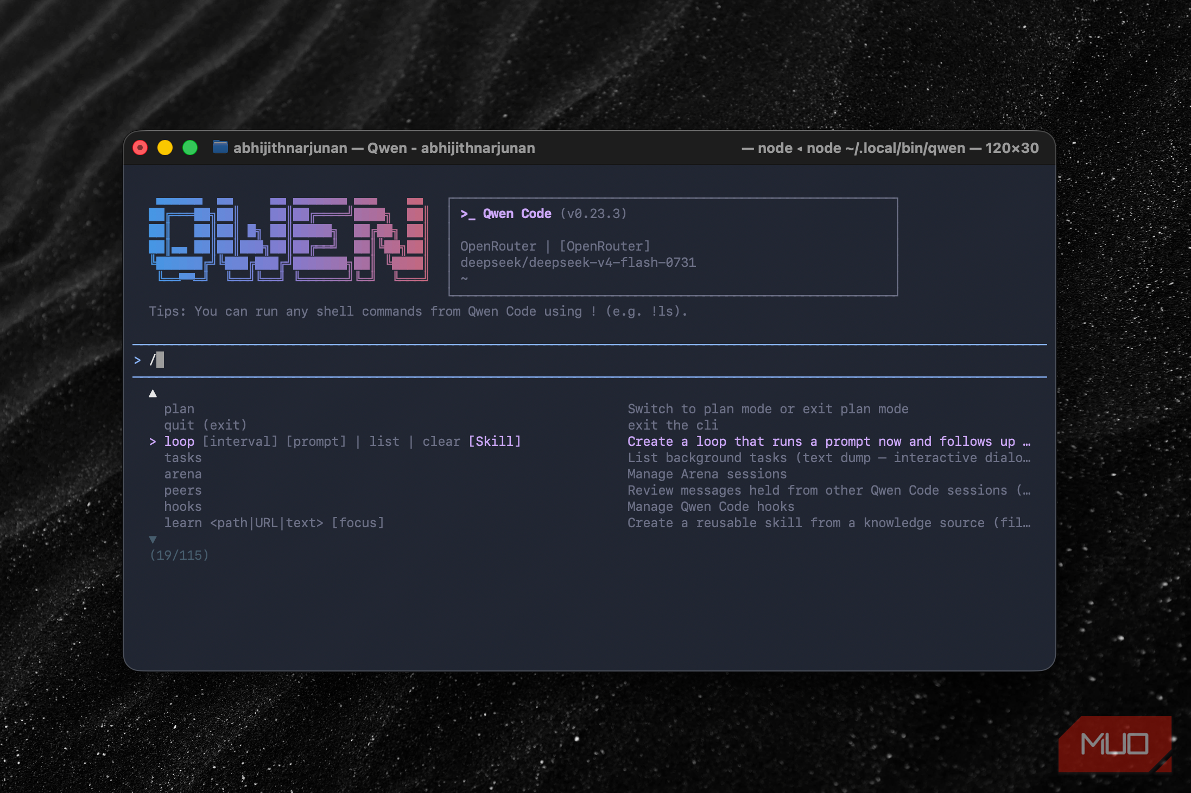The height and width of the screenshot is (793, 1191).
Task: Click the [Skill] tag on the loop row
Action: pos(495,442)
